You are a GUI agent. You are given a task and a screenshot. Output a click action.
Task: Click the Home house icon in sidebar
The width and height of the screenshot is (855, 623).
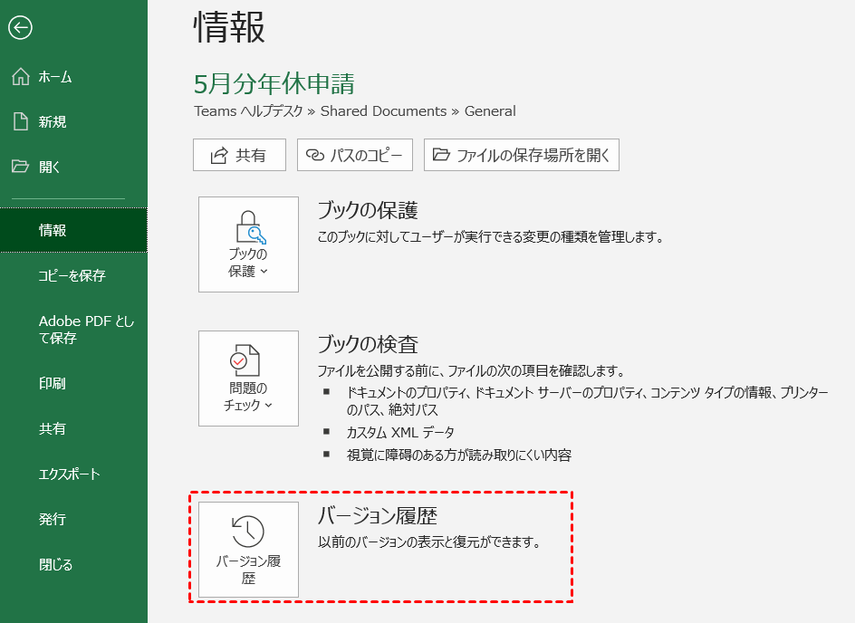[x=20, y=77]
